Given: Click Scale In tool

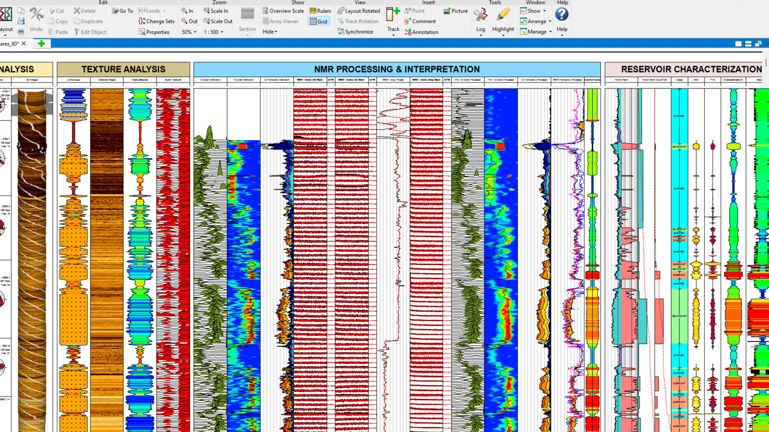Looking at the screenshot, I should click(215, 11).
